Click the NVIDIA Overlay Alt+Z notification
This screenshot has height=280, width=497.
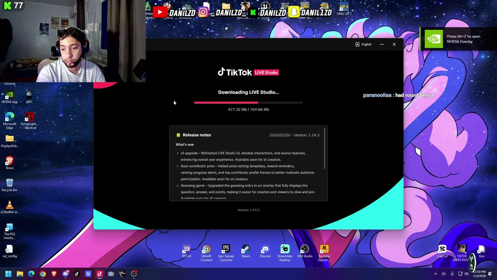pyautogui.click(x=458, y=39)
